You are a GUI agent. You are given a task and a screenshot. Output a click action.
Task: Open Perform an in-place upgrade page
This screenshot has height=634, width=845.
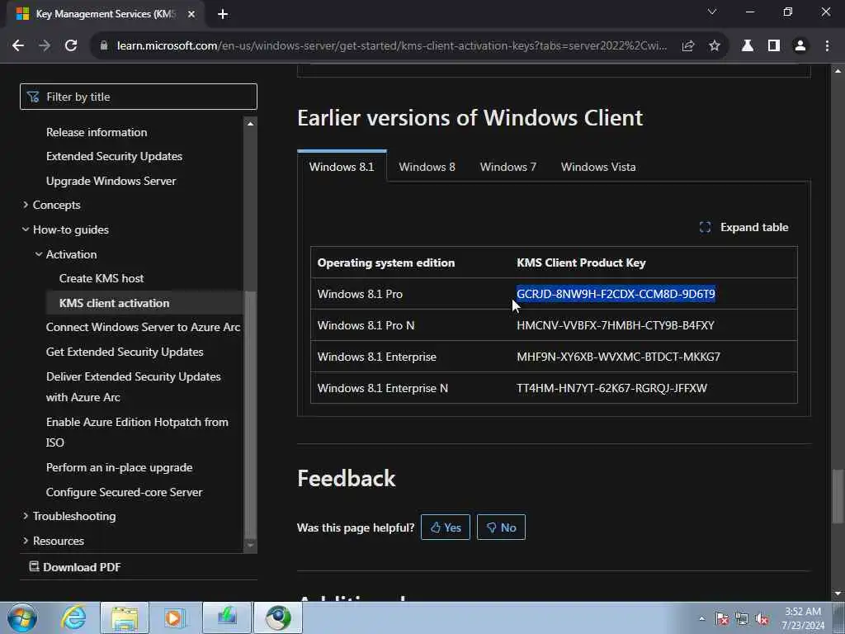tap(119, 467)
